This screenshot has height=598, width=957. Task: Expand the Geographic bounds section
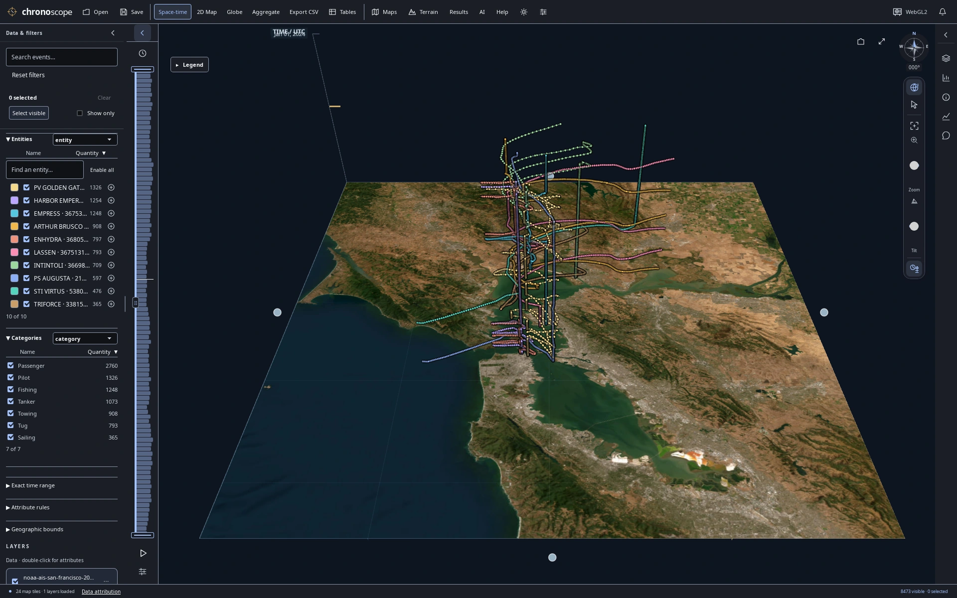(x=34, y=529)
